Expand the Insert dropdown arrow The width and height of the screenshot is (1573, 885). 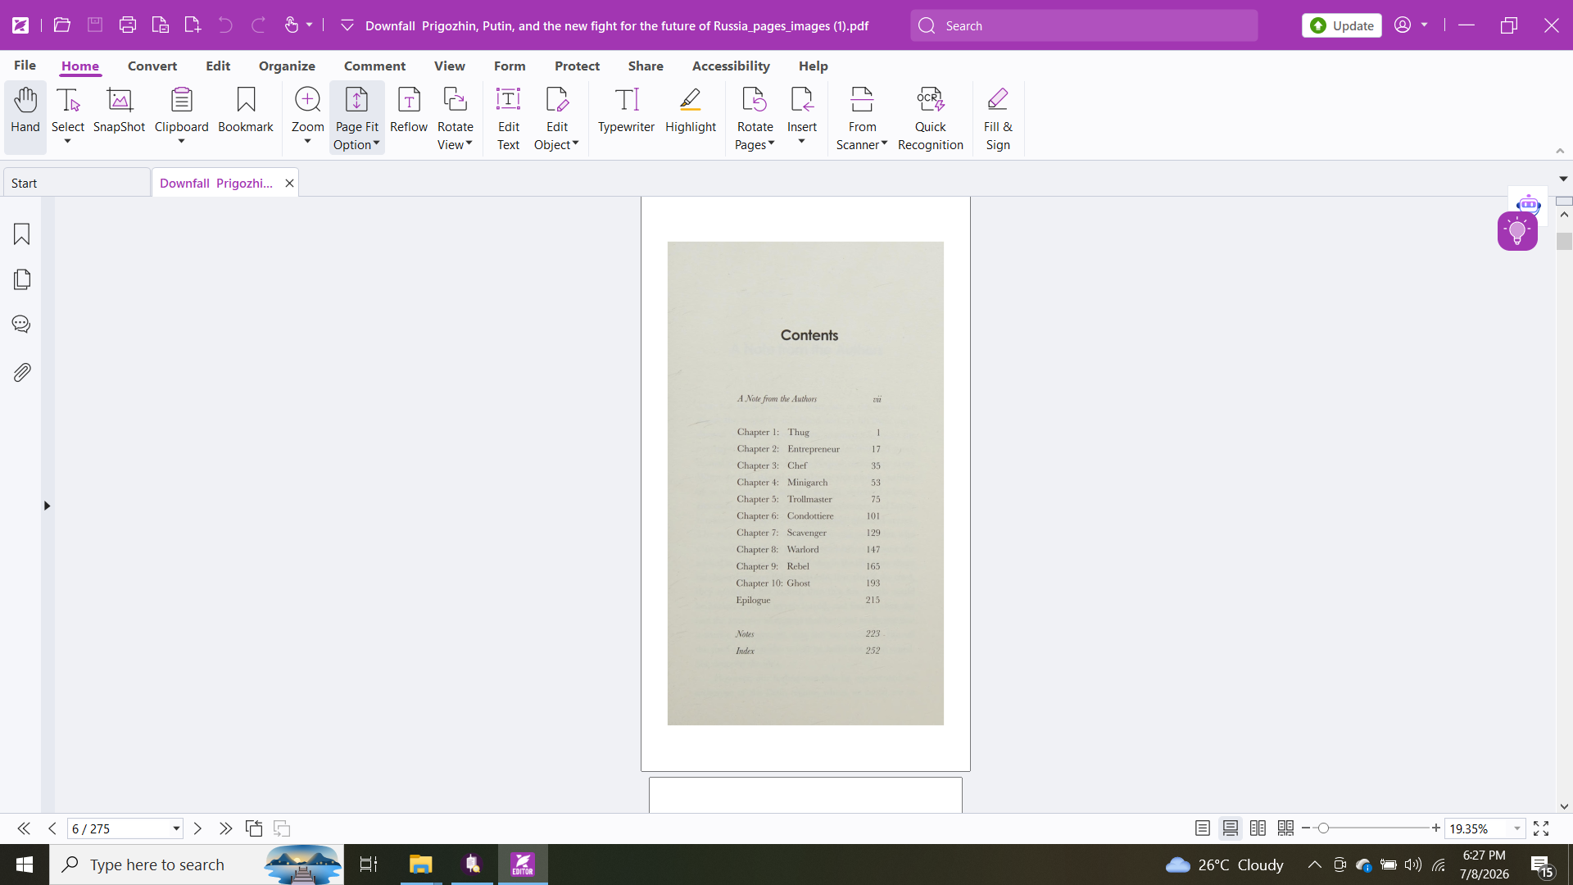(x=802, y=142)
